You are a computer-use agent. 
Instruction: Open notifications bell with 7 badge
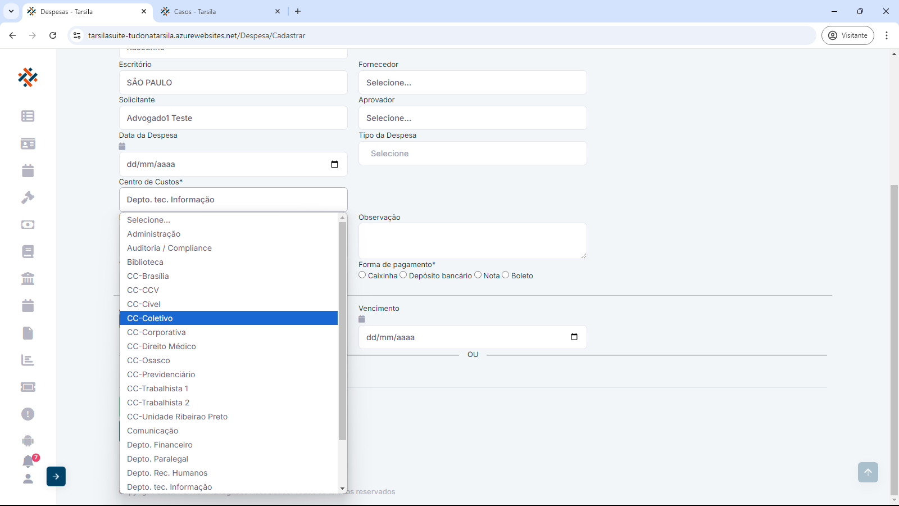(x=28, y=461)
